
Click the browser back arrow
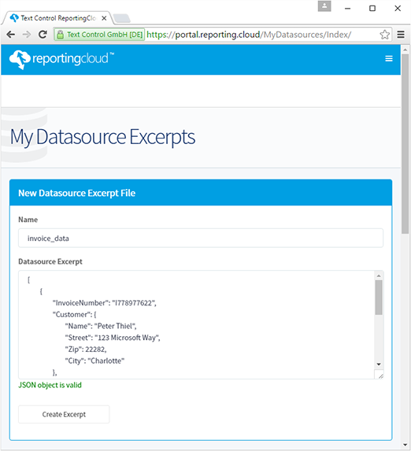11,35
